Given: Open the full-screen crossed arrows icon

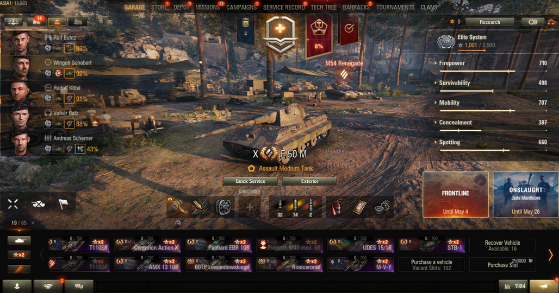Looking at the screenshot, I should coord(13,204).
